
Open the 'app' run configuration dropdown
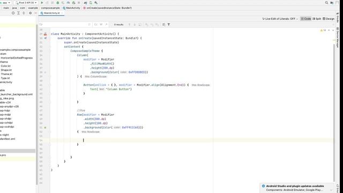coord(5,3)
